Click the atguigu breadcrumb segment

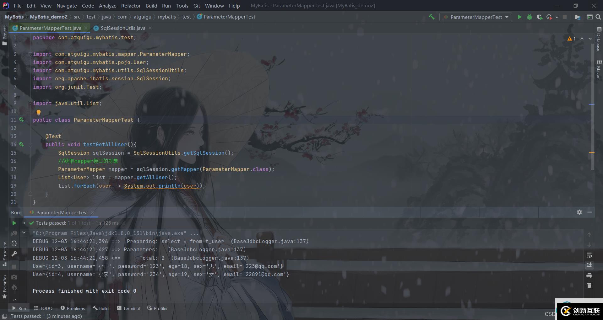coord(142,17)
